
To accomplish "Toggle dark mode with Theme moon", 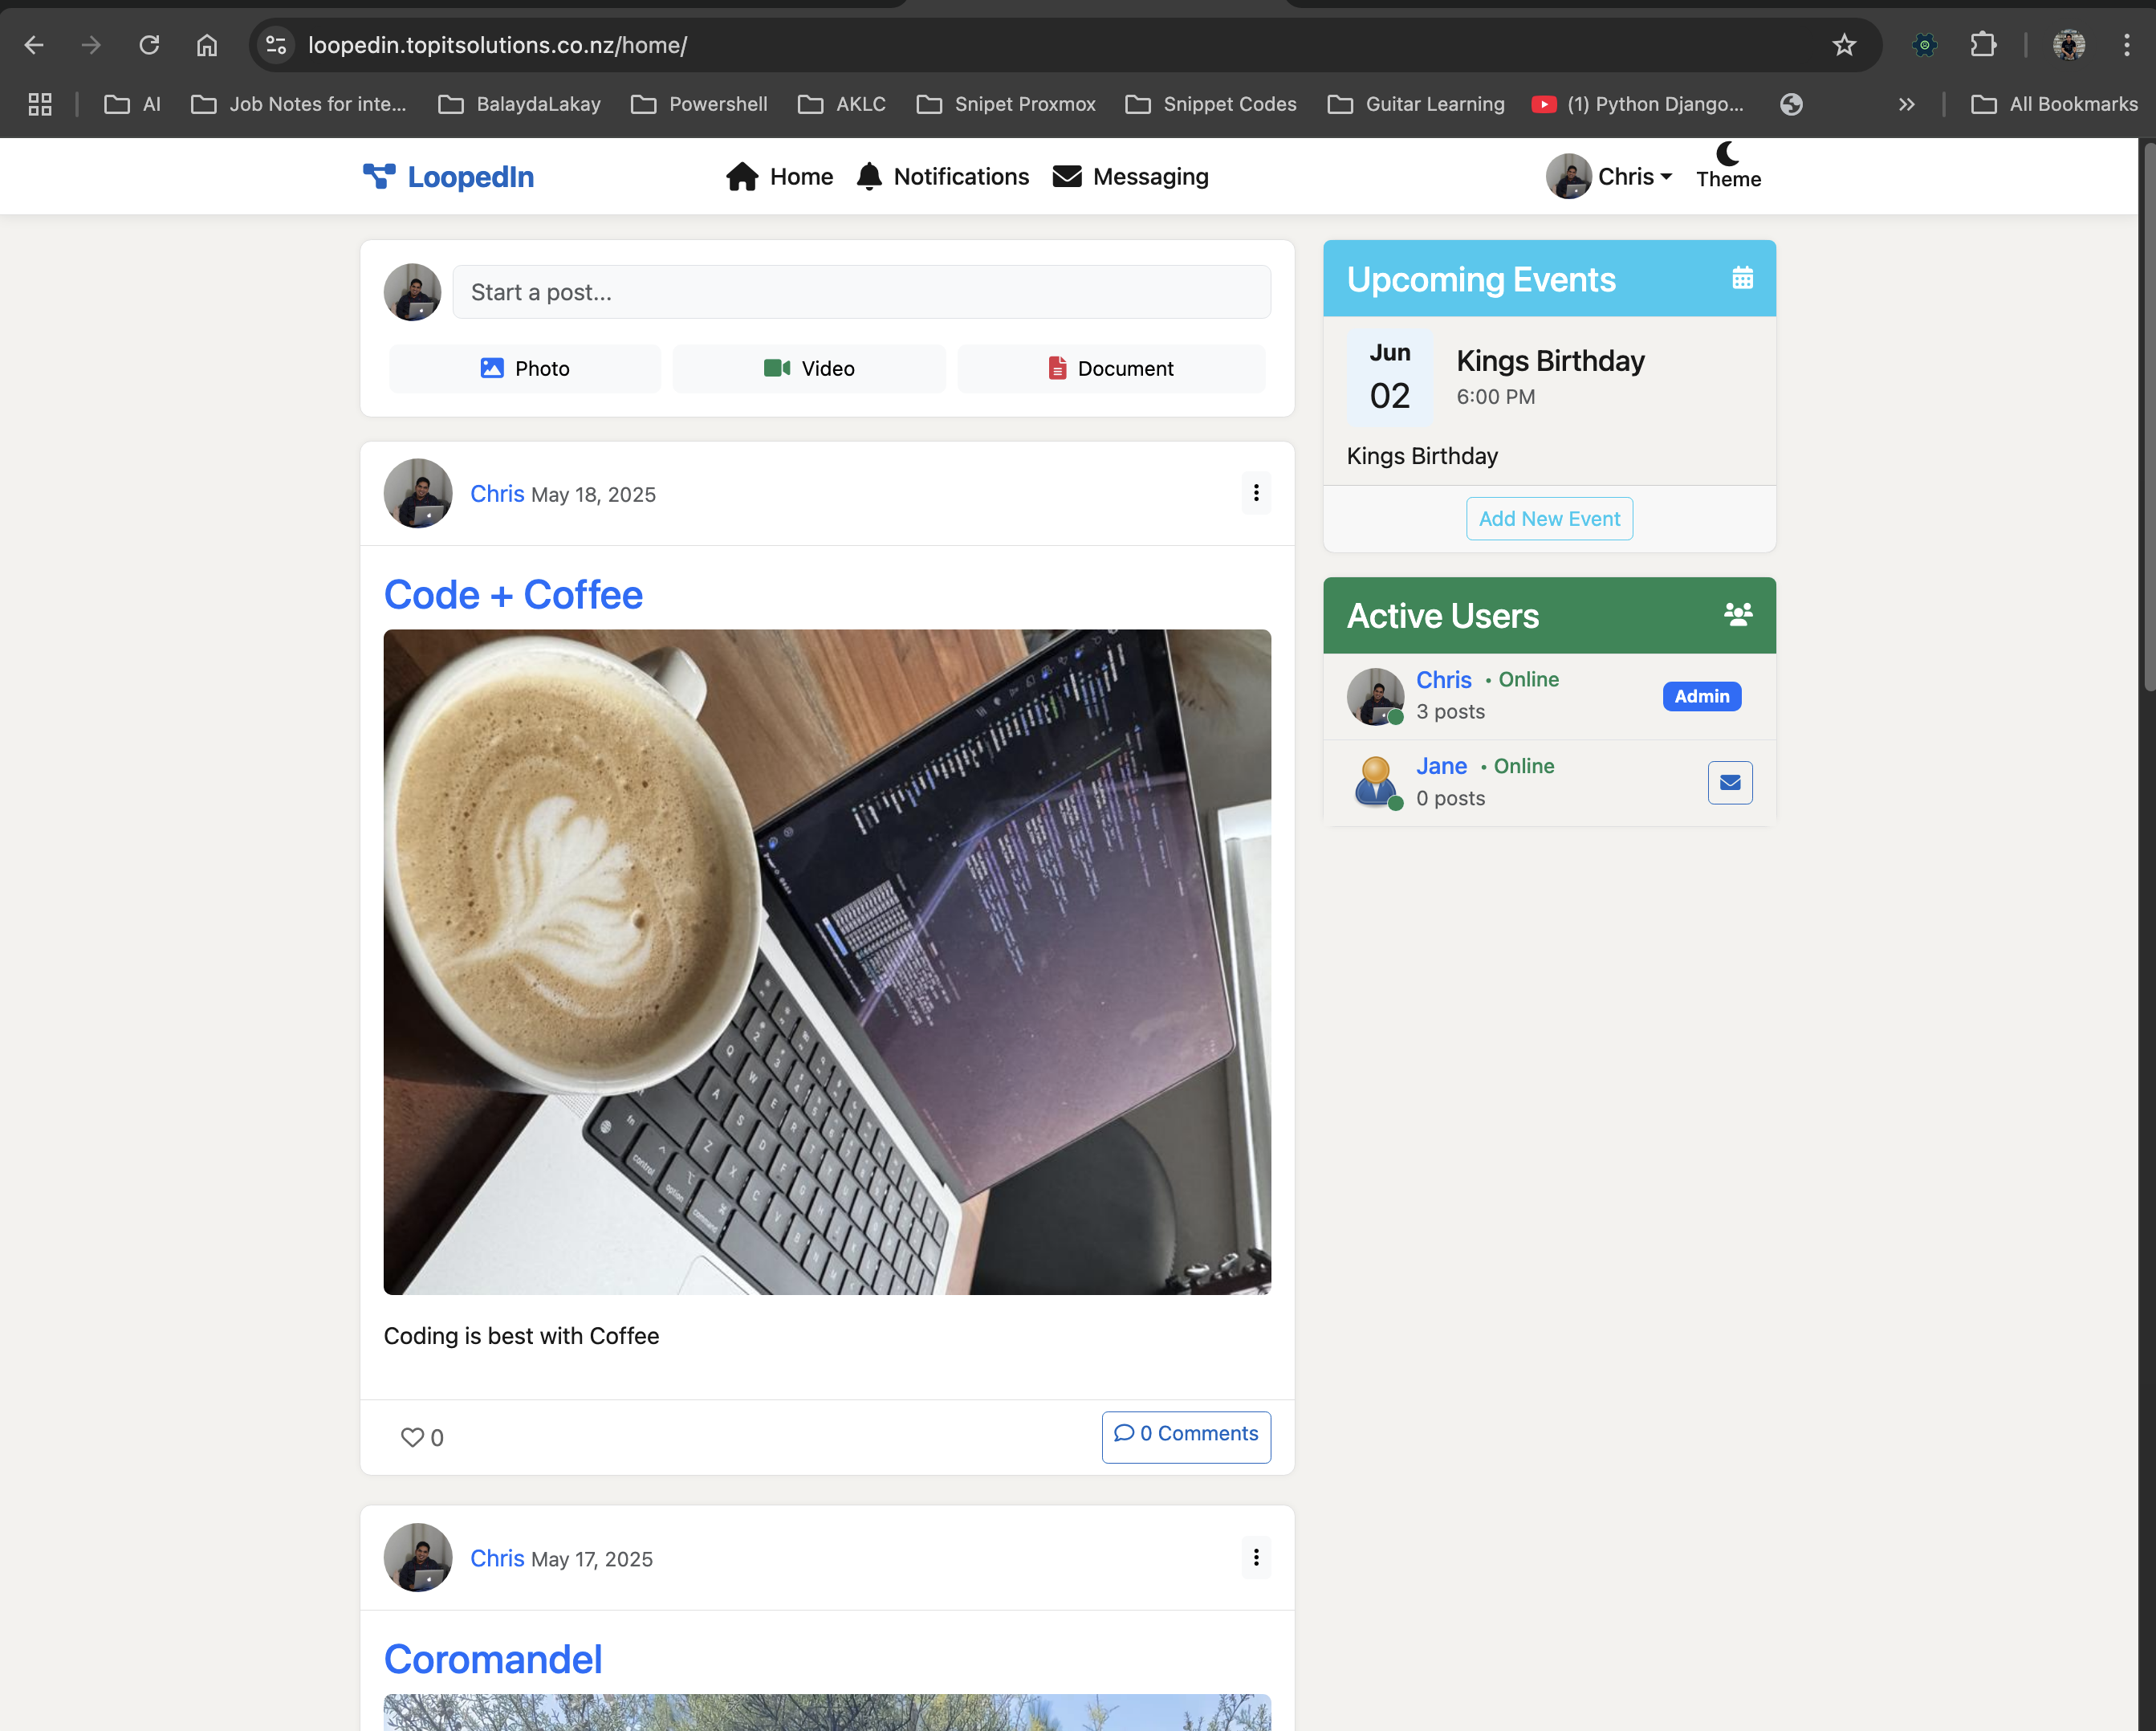I will (x=1727, y=155).
